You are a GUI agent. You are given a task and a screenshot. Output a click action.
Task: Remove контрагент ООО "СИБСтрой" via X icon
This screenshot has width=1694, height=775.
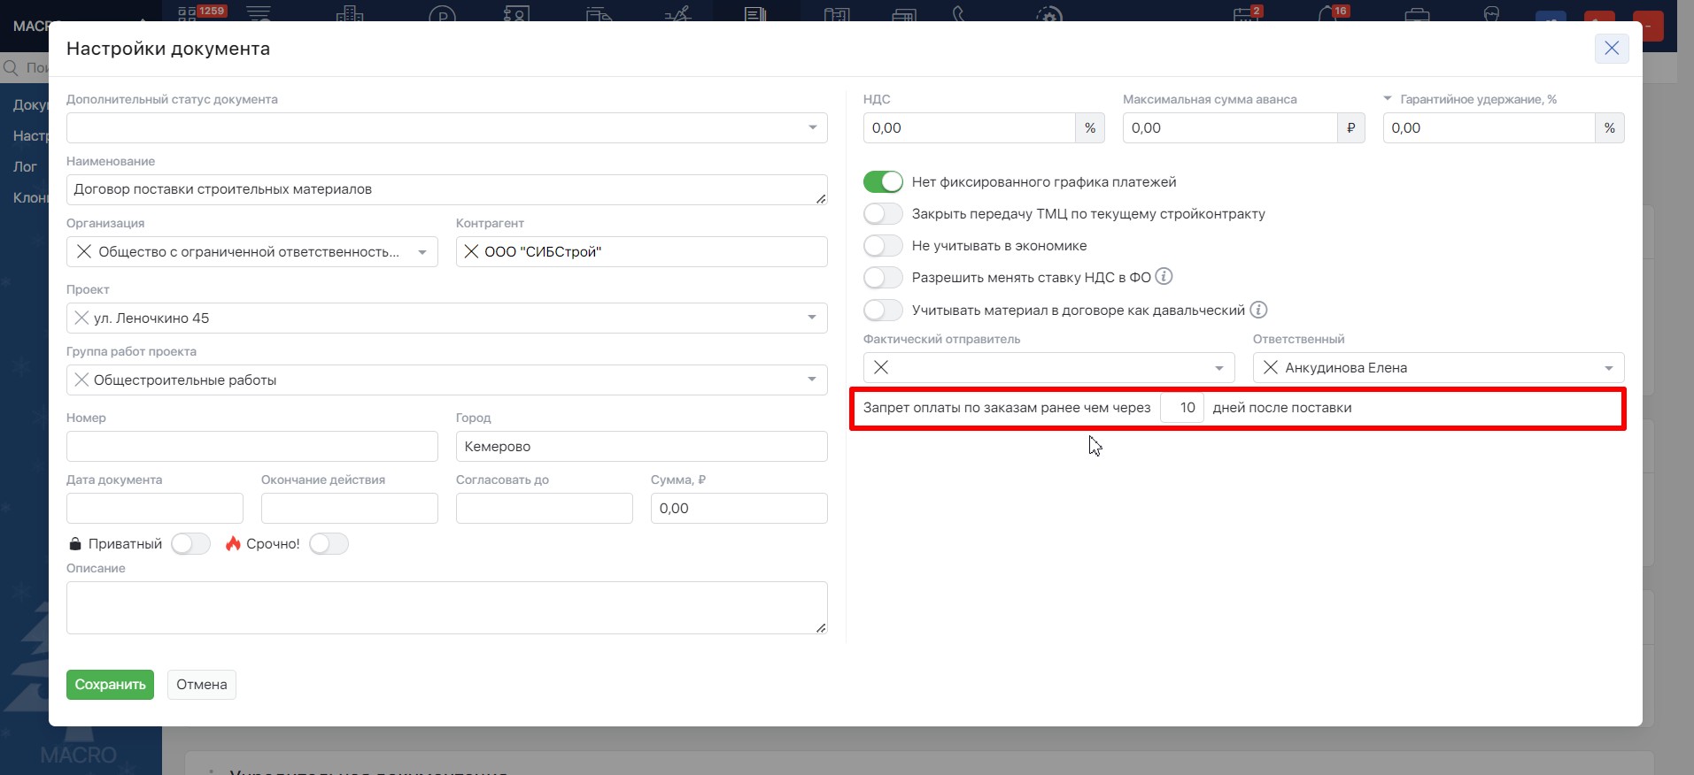coord(471,252)
